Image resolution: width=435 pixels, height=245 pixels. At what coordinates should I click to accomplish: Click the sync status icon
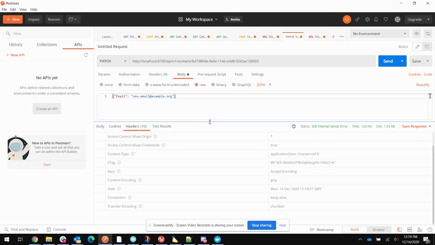click(347, 19)
